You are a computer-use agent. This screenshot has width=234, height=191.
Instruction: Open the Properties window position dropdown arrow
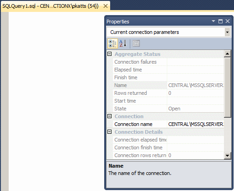tap(213, 21)
